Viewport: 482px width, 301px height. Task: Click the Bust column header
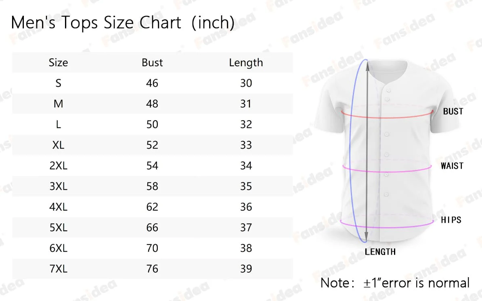152,63
